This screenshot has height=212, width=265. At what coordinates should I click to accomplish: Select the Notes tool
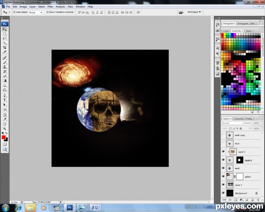[4, 115]
